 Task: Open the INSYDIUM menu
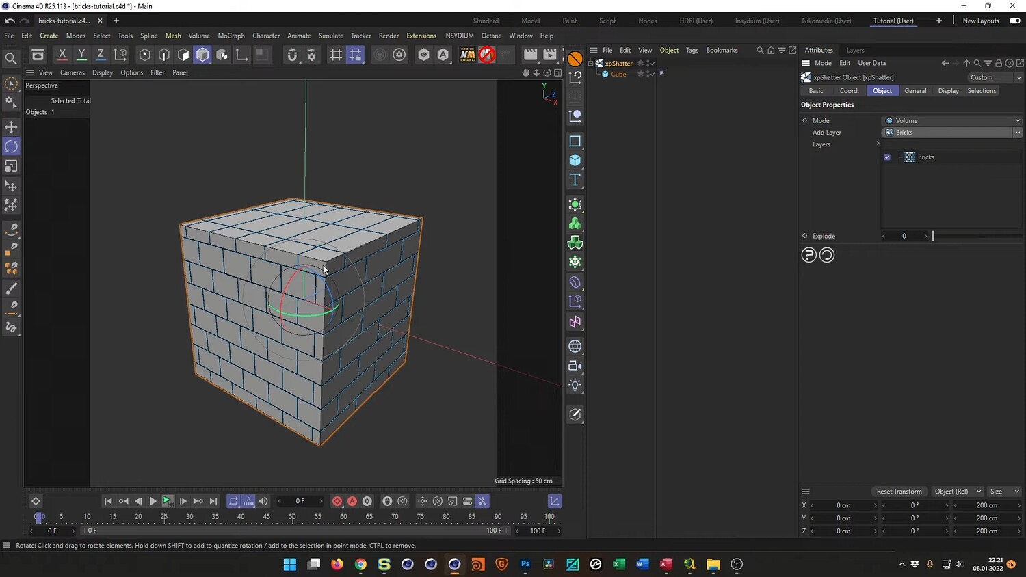click(458, 36)
